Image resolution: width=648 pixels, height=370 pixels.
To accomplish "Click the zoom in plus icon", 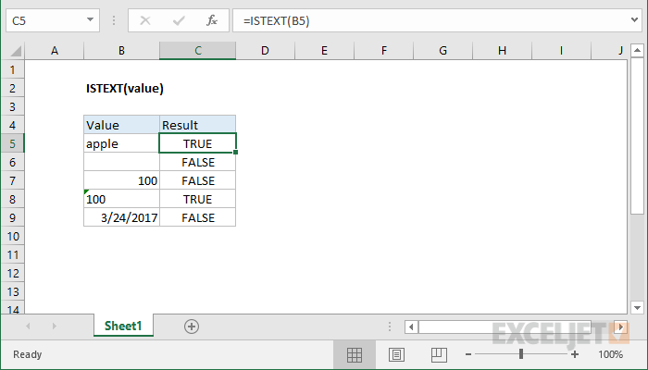I will (x=575, y=354).
